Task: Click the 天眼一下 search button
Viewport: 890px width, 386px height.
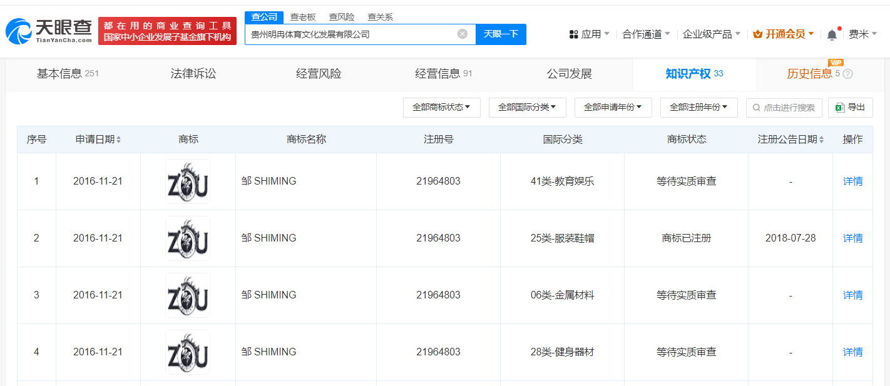Action: [501, 34]
